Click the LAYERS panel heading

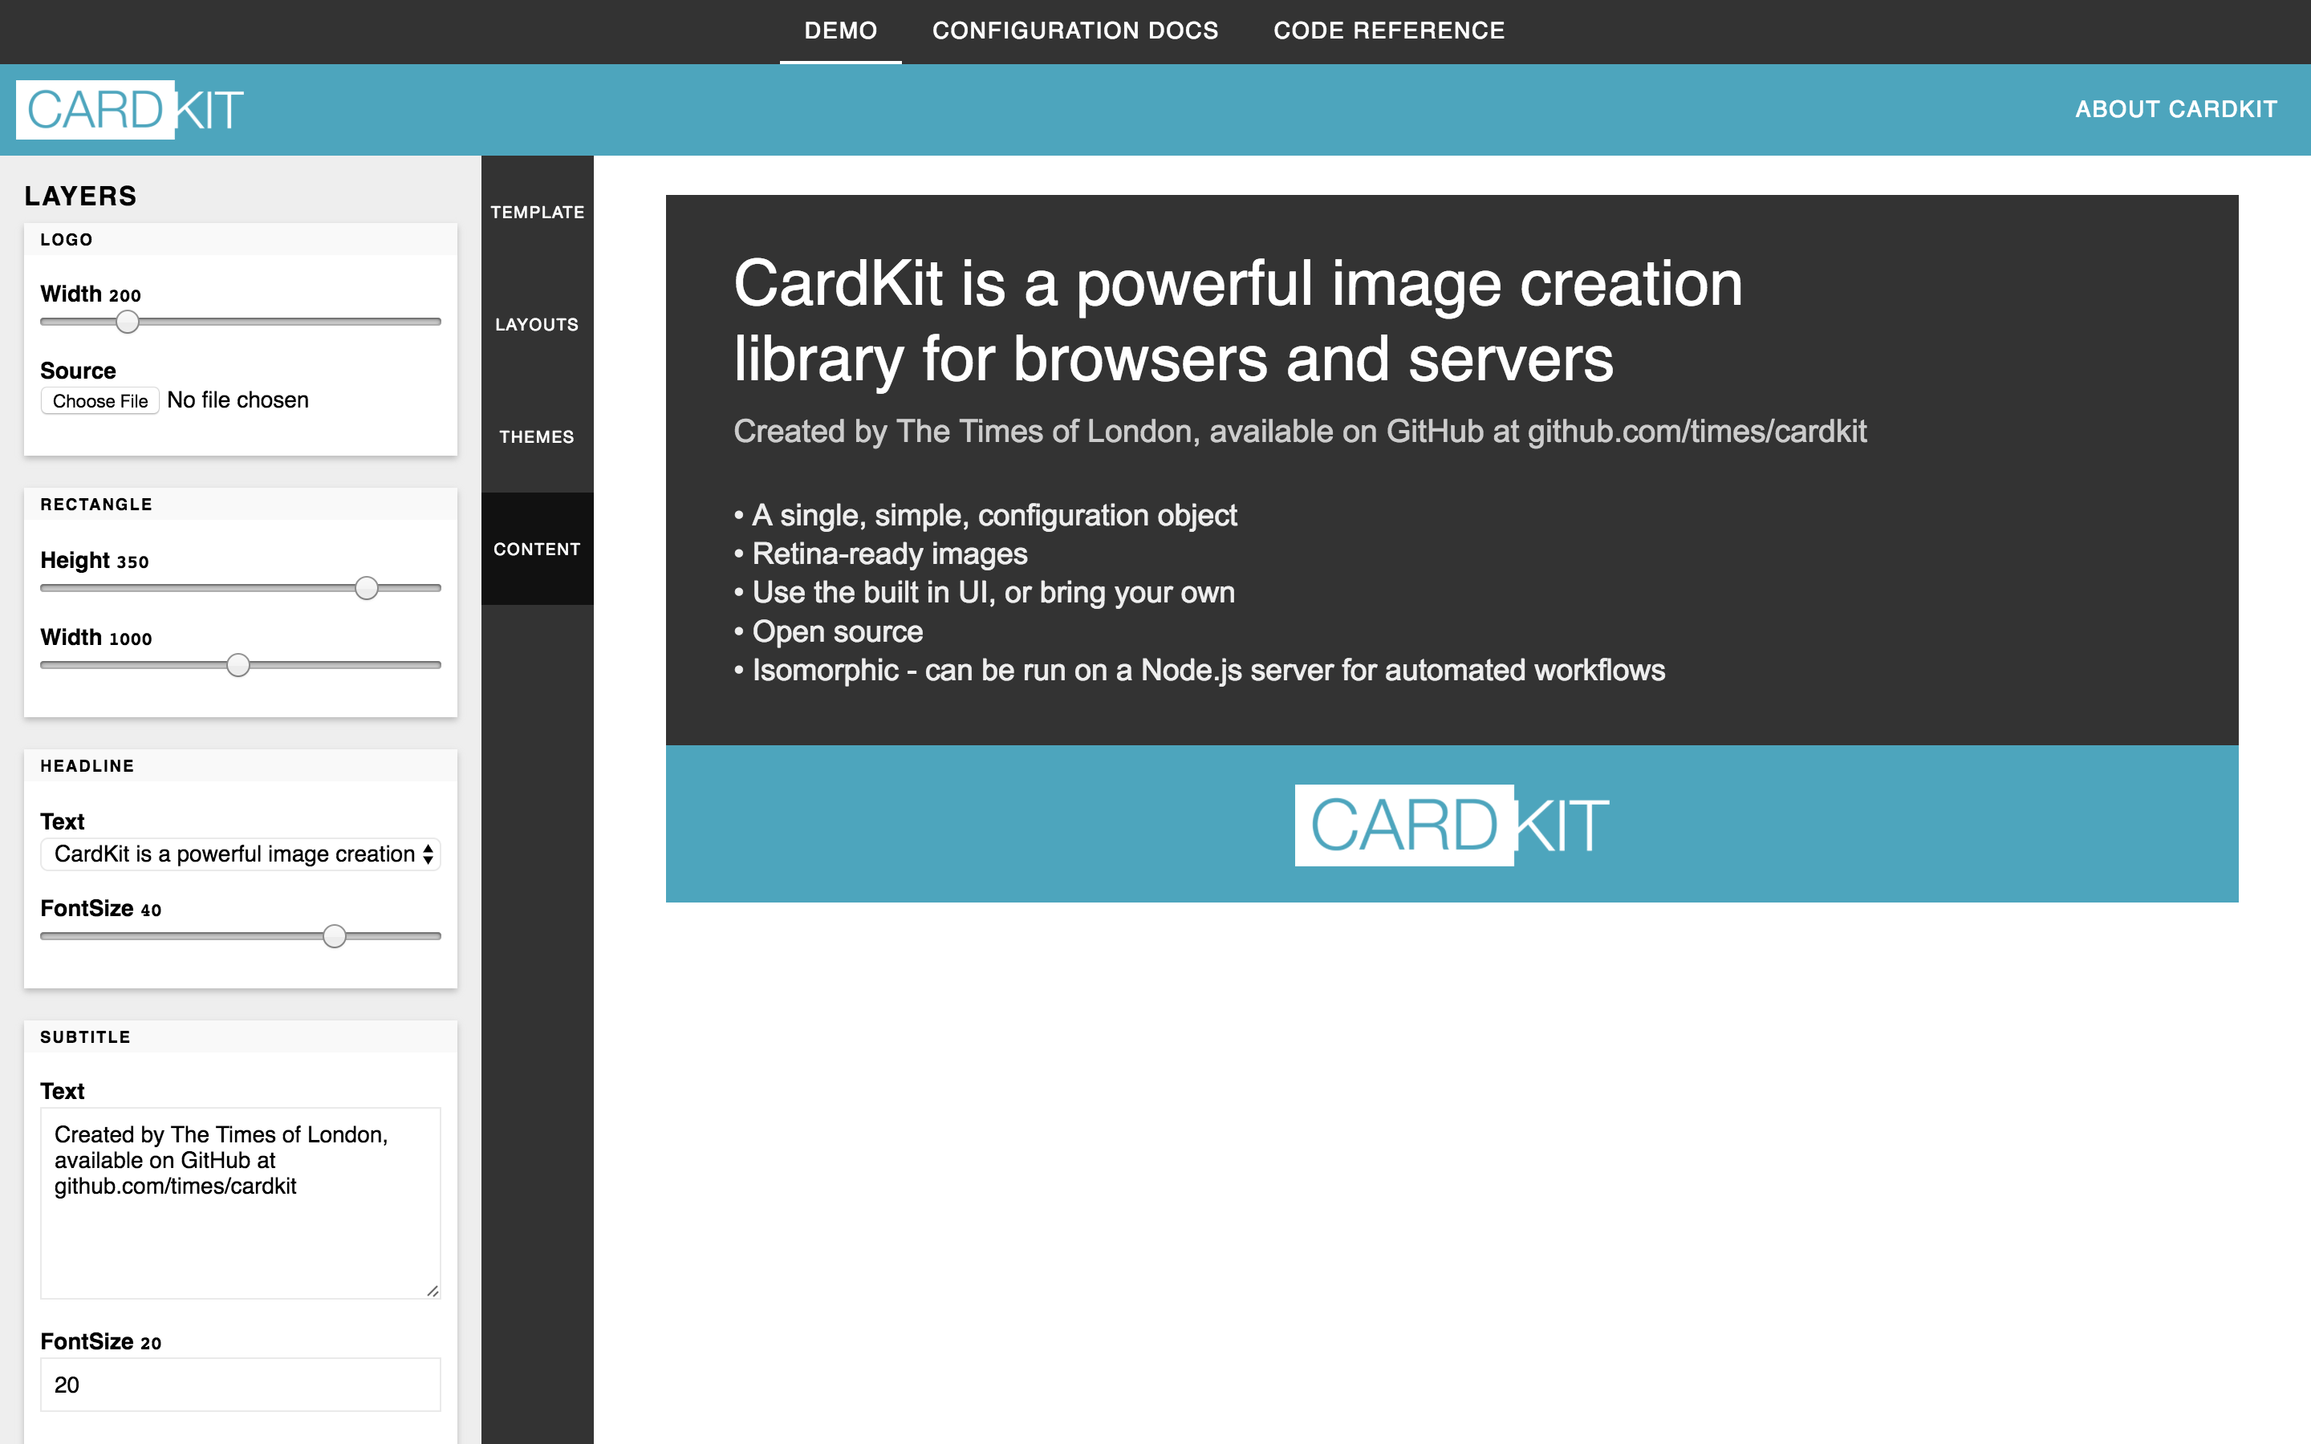pyautogui.click(x=80, y=196)
